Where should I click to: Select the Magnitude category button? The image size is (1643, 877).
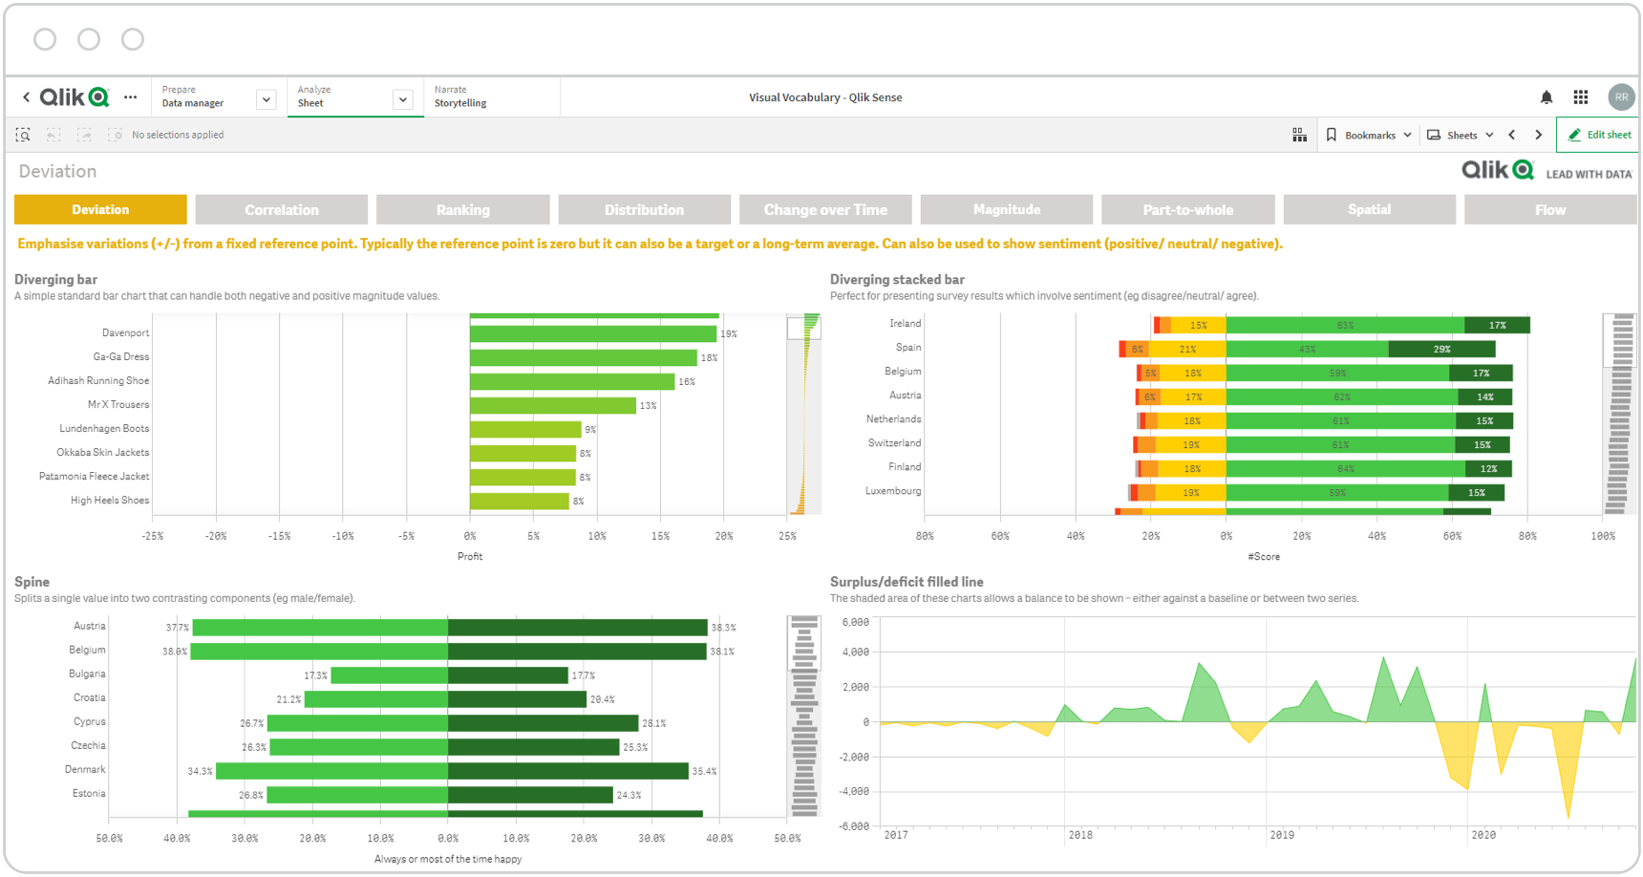pos(1007,209)
